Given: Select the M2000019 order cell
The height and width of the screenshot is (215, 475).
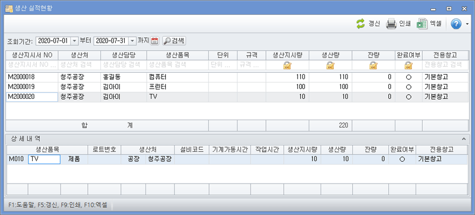Looking at the screenshot, I should coord(32,87).
